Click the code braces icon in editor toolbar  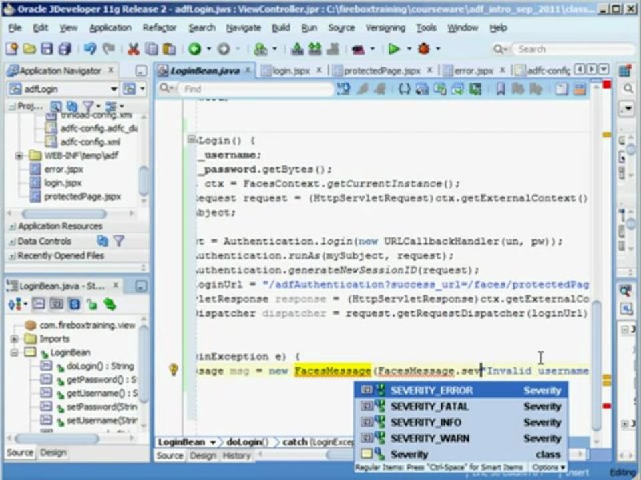point(405,89)
